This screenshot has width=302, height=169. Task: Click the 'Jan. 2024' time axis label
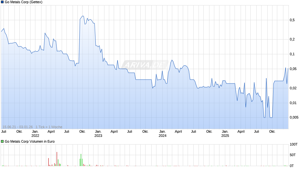coord(162,134)
